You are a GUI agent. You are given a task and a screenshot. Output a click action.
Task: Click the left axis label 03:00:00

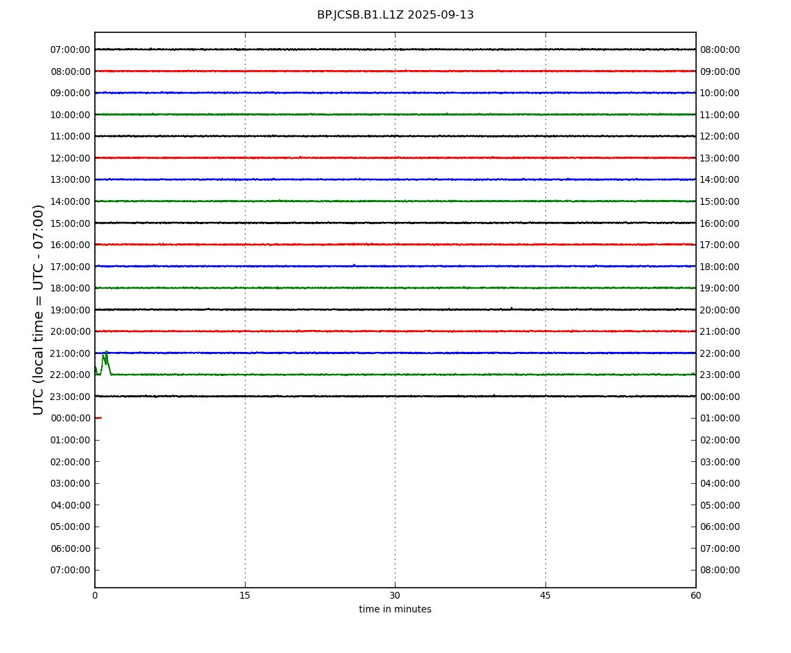70,483
